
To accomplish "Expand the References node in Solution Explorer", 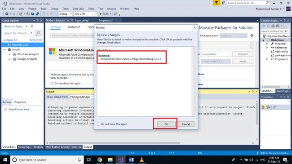I will pyautogui.click(x=267, y=48).
